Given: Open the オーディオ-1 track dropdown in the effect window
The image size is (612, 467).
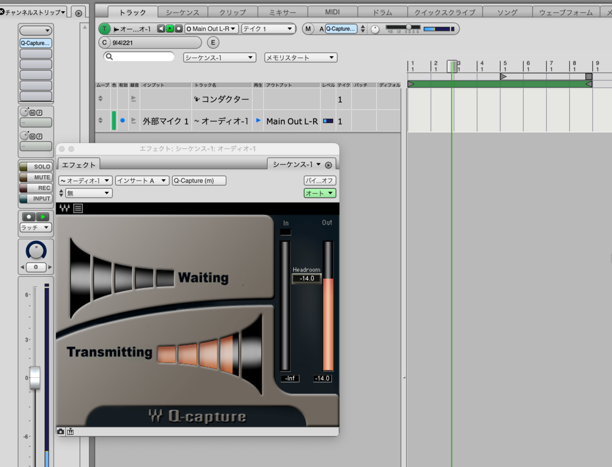Looking at the screenshot, I should coord(85,181).
